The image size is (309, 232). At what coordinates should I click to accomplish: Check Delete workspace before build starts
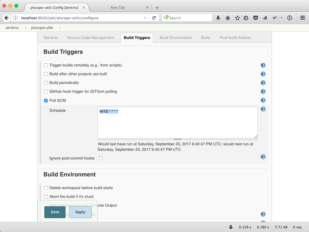46,188
